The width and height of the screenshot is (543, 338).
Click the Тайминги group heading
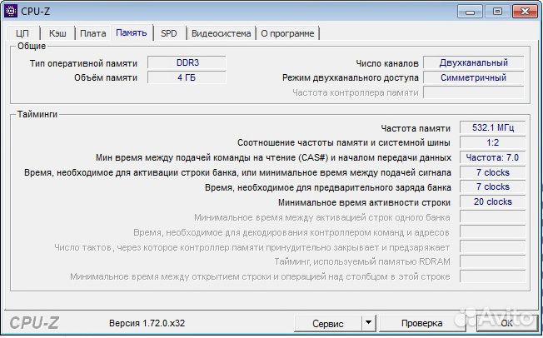37,114
